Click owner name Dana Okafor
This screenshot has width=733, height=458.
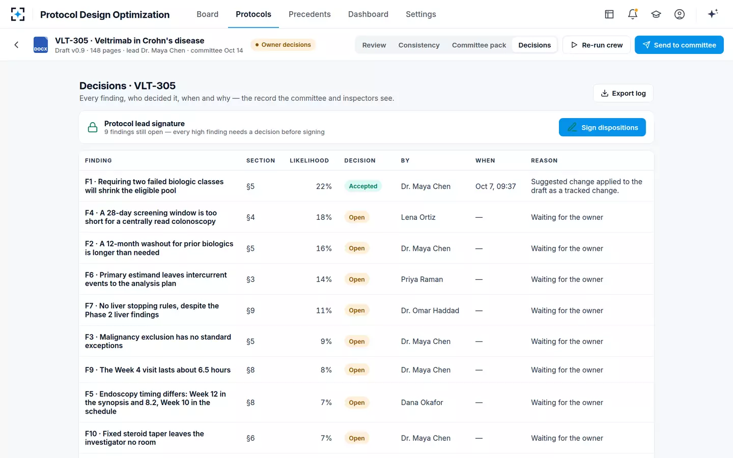click(x=422, y=403)
